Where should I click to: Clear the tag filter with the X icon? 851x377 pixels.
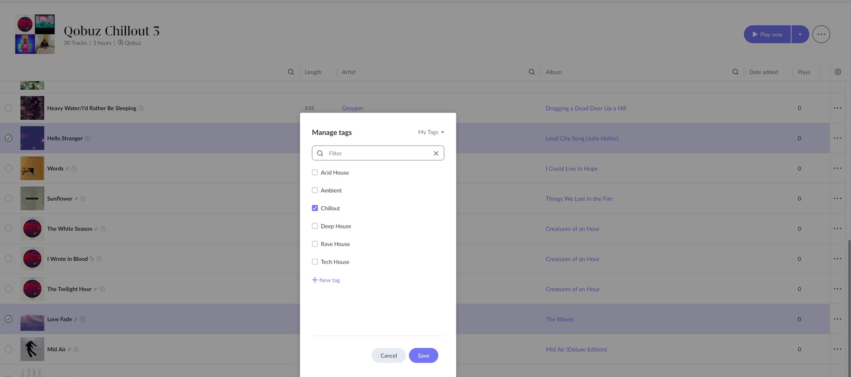436,153
